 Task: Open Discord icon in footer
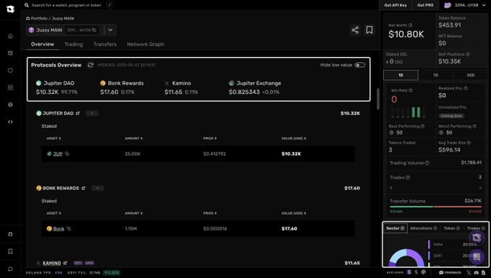477,273
